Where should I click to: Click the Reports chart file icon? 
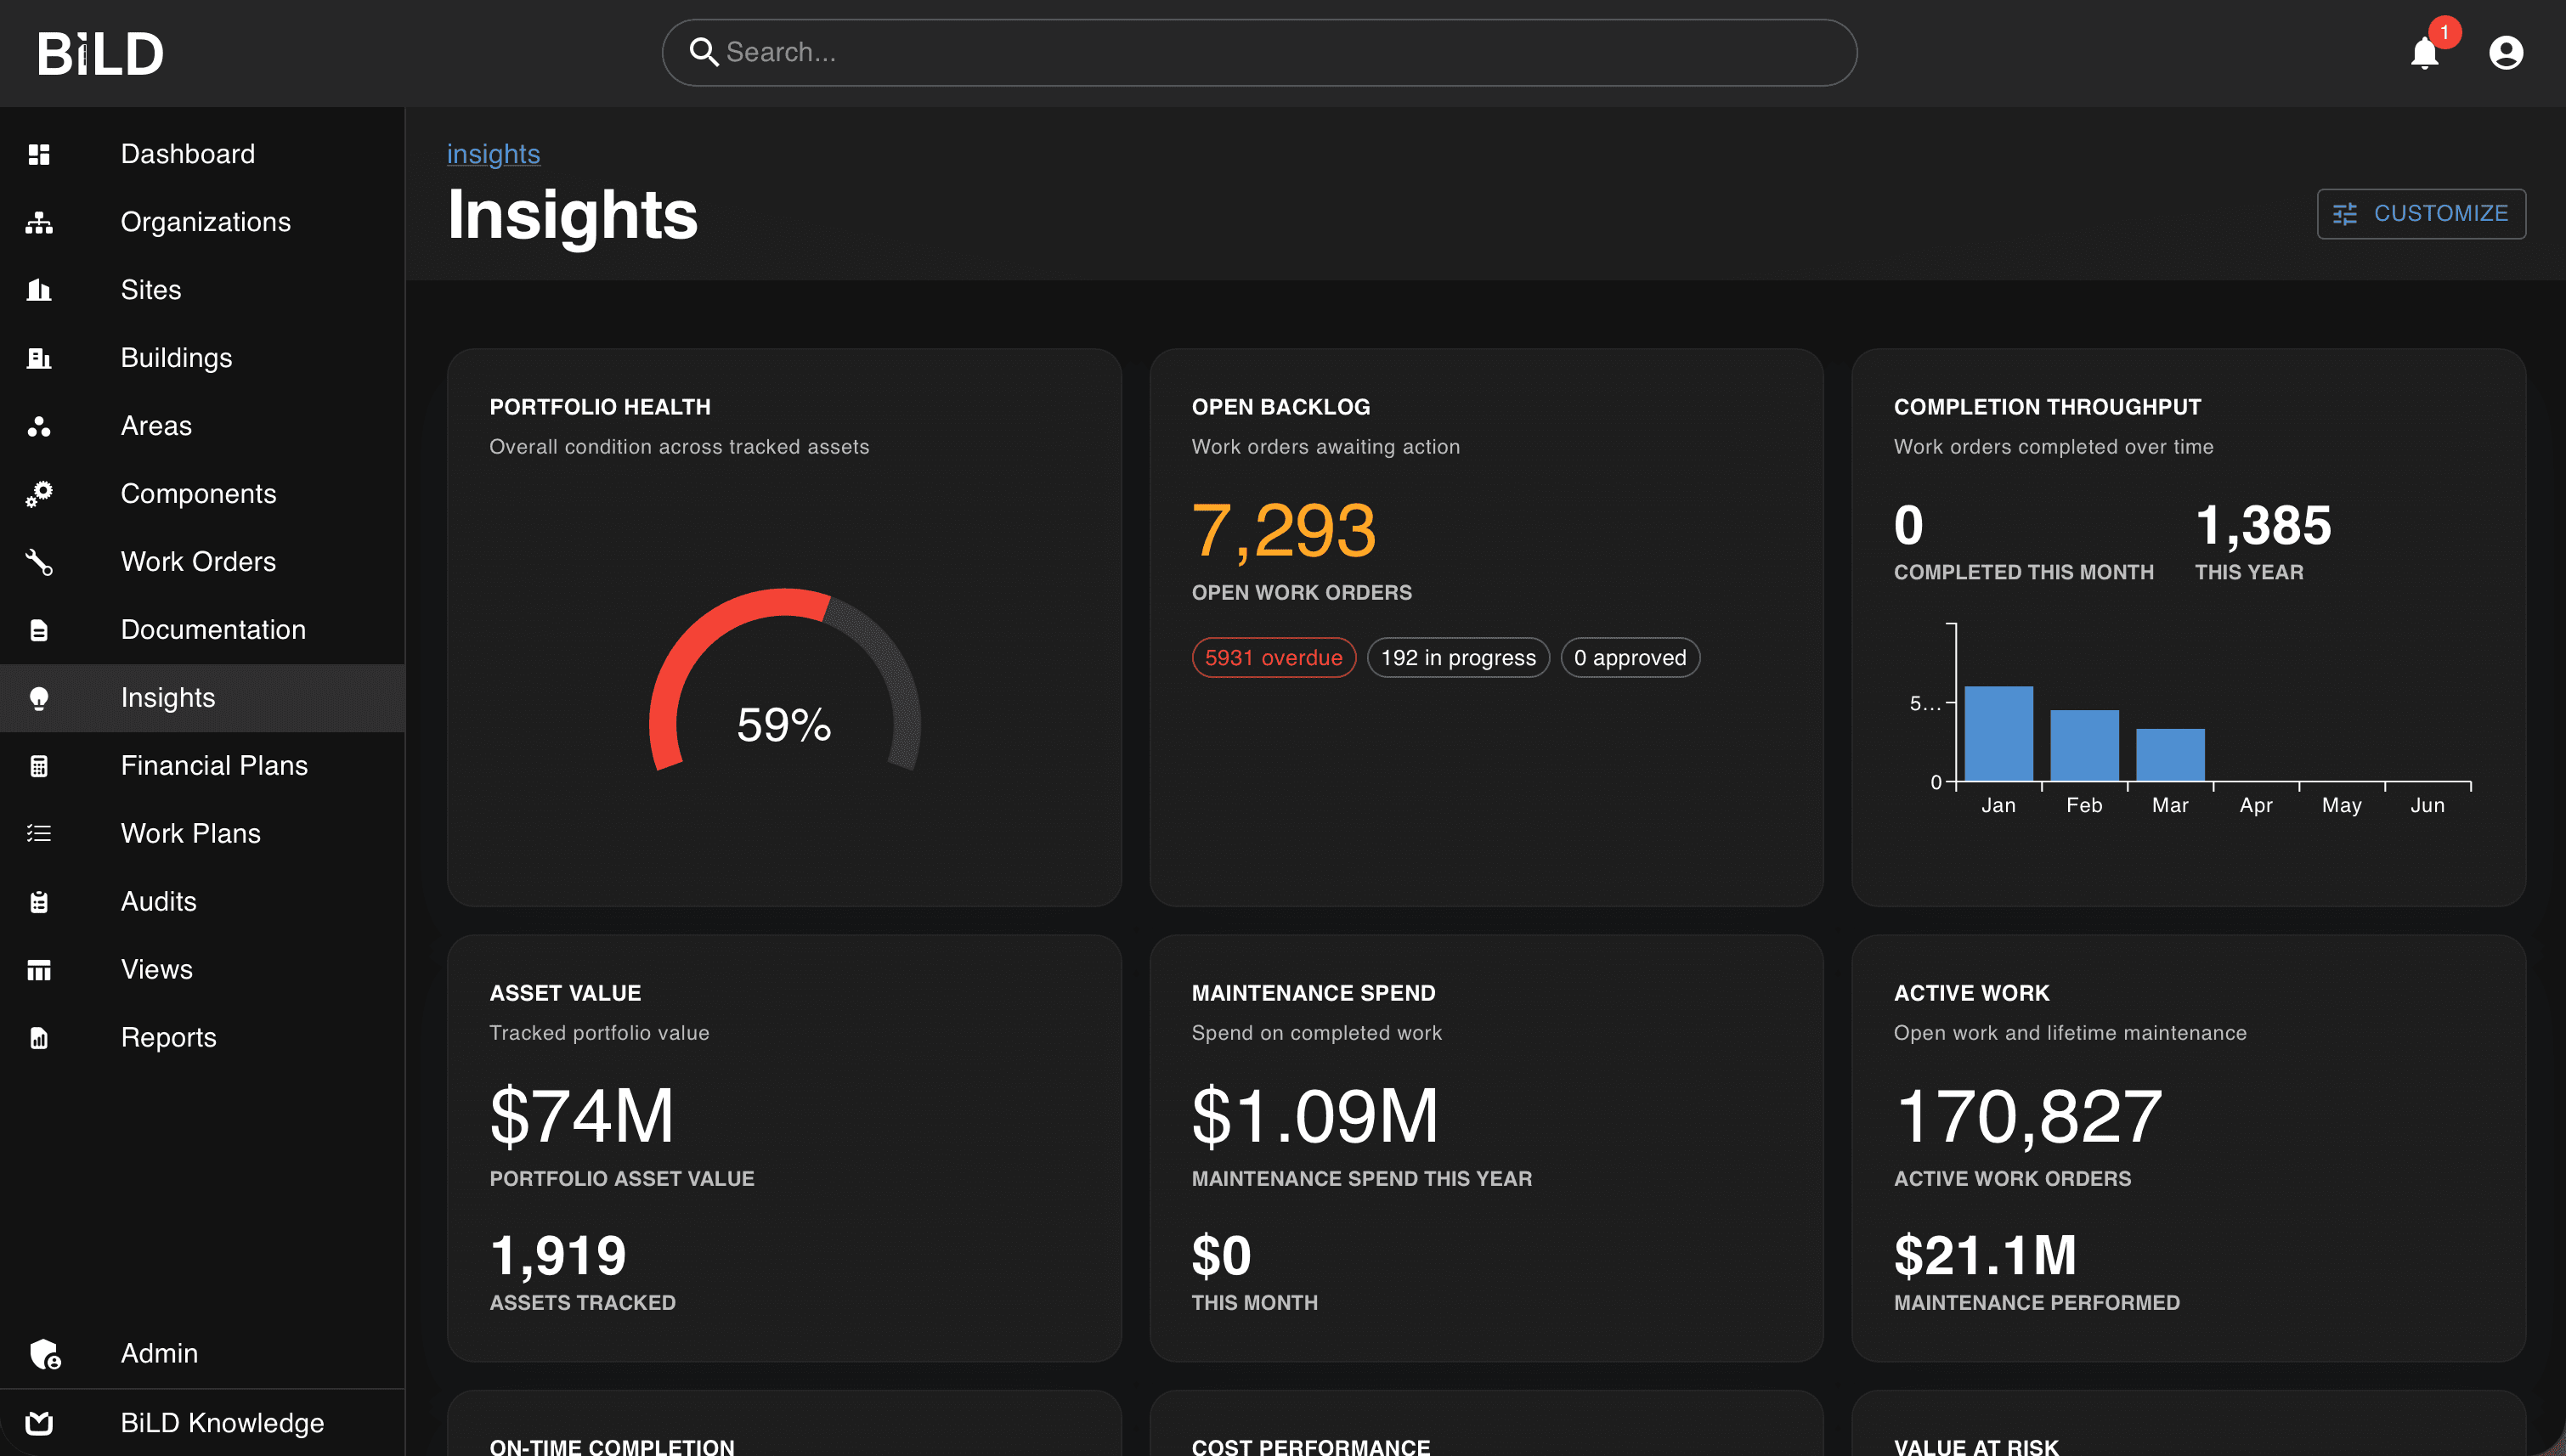tap(39, 1038)
